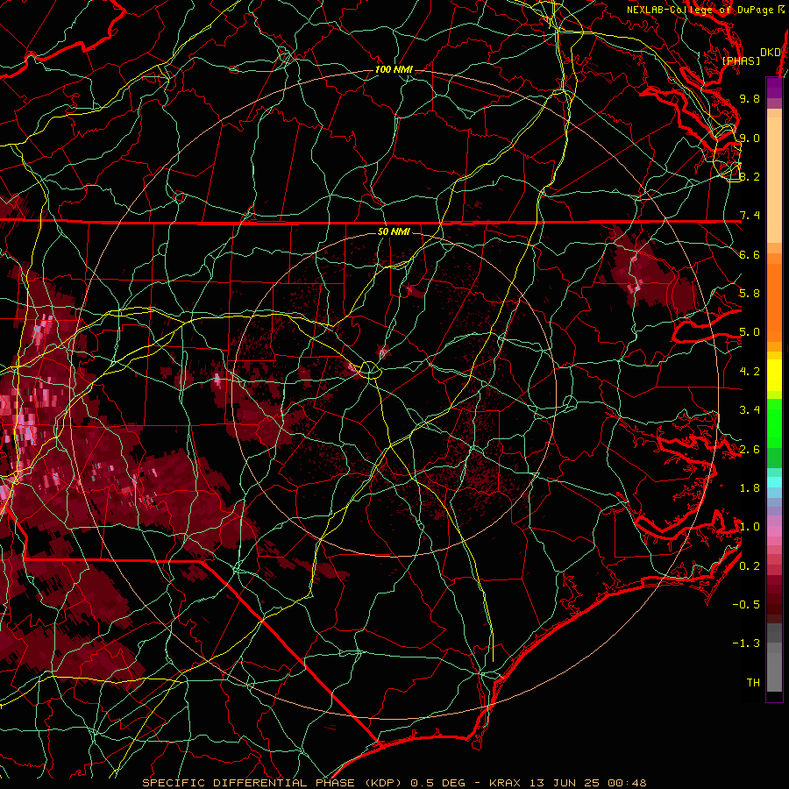Select the 9.8 scale value
This screenshot has height=789, width=789.
pos(750,98)
